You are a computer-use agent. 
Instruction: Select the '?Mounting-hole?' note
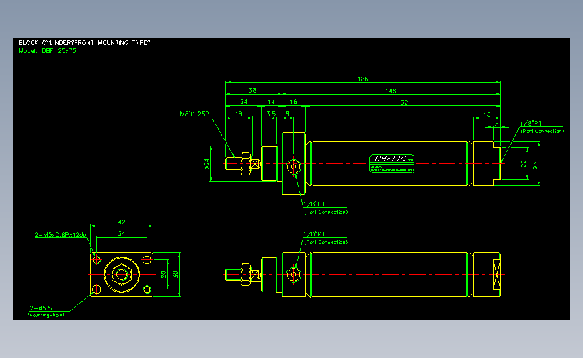(x=46, y=315)
